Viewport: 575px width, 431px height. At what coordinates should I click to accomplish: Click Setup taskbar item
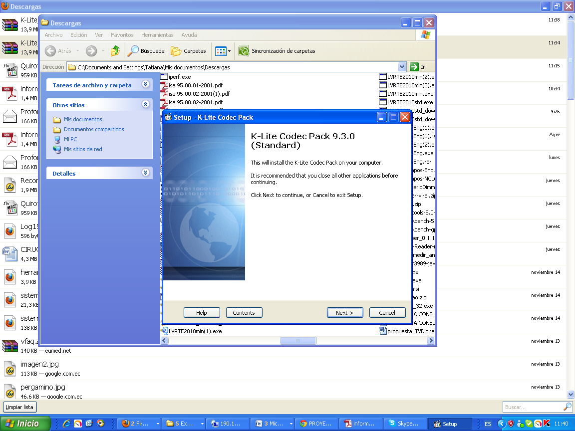(450, 424)
